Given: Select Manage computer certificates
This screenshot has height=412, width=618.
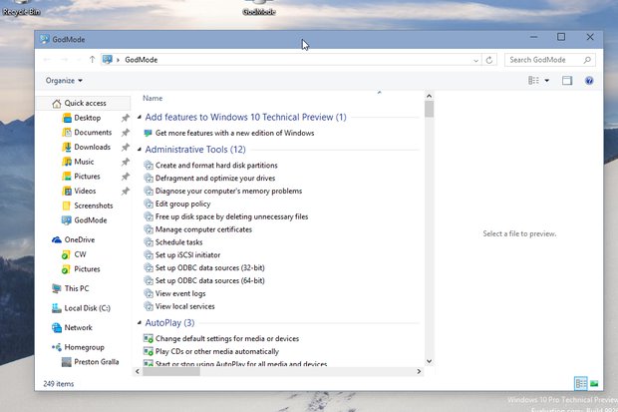Looking at the screenshot, I should [203, 229].
